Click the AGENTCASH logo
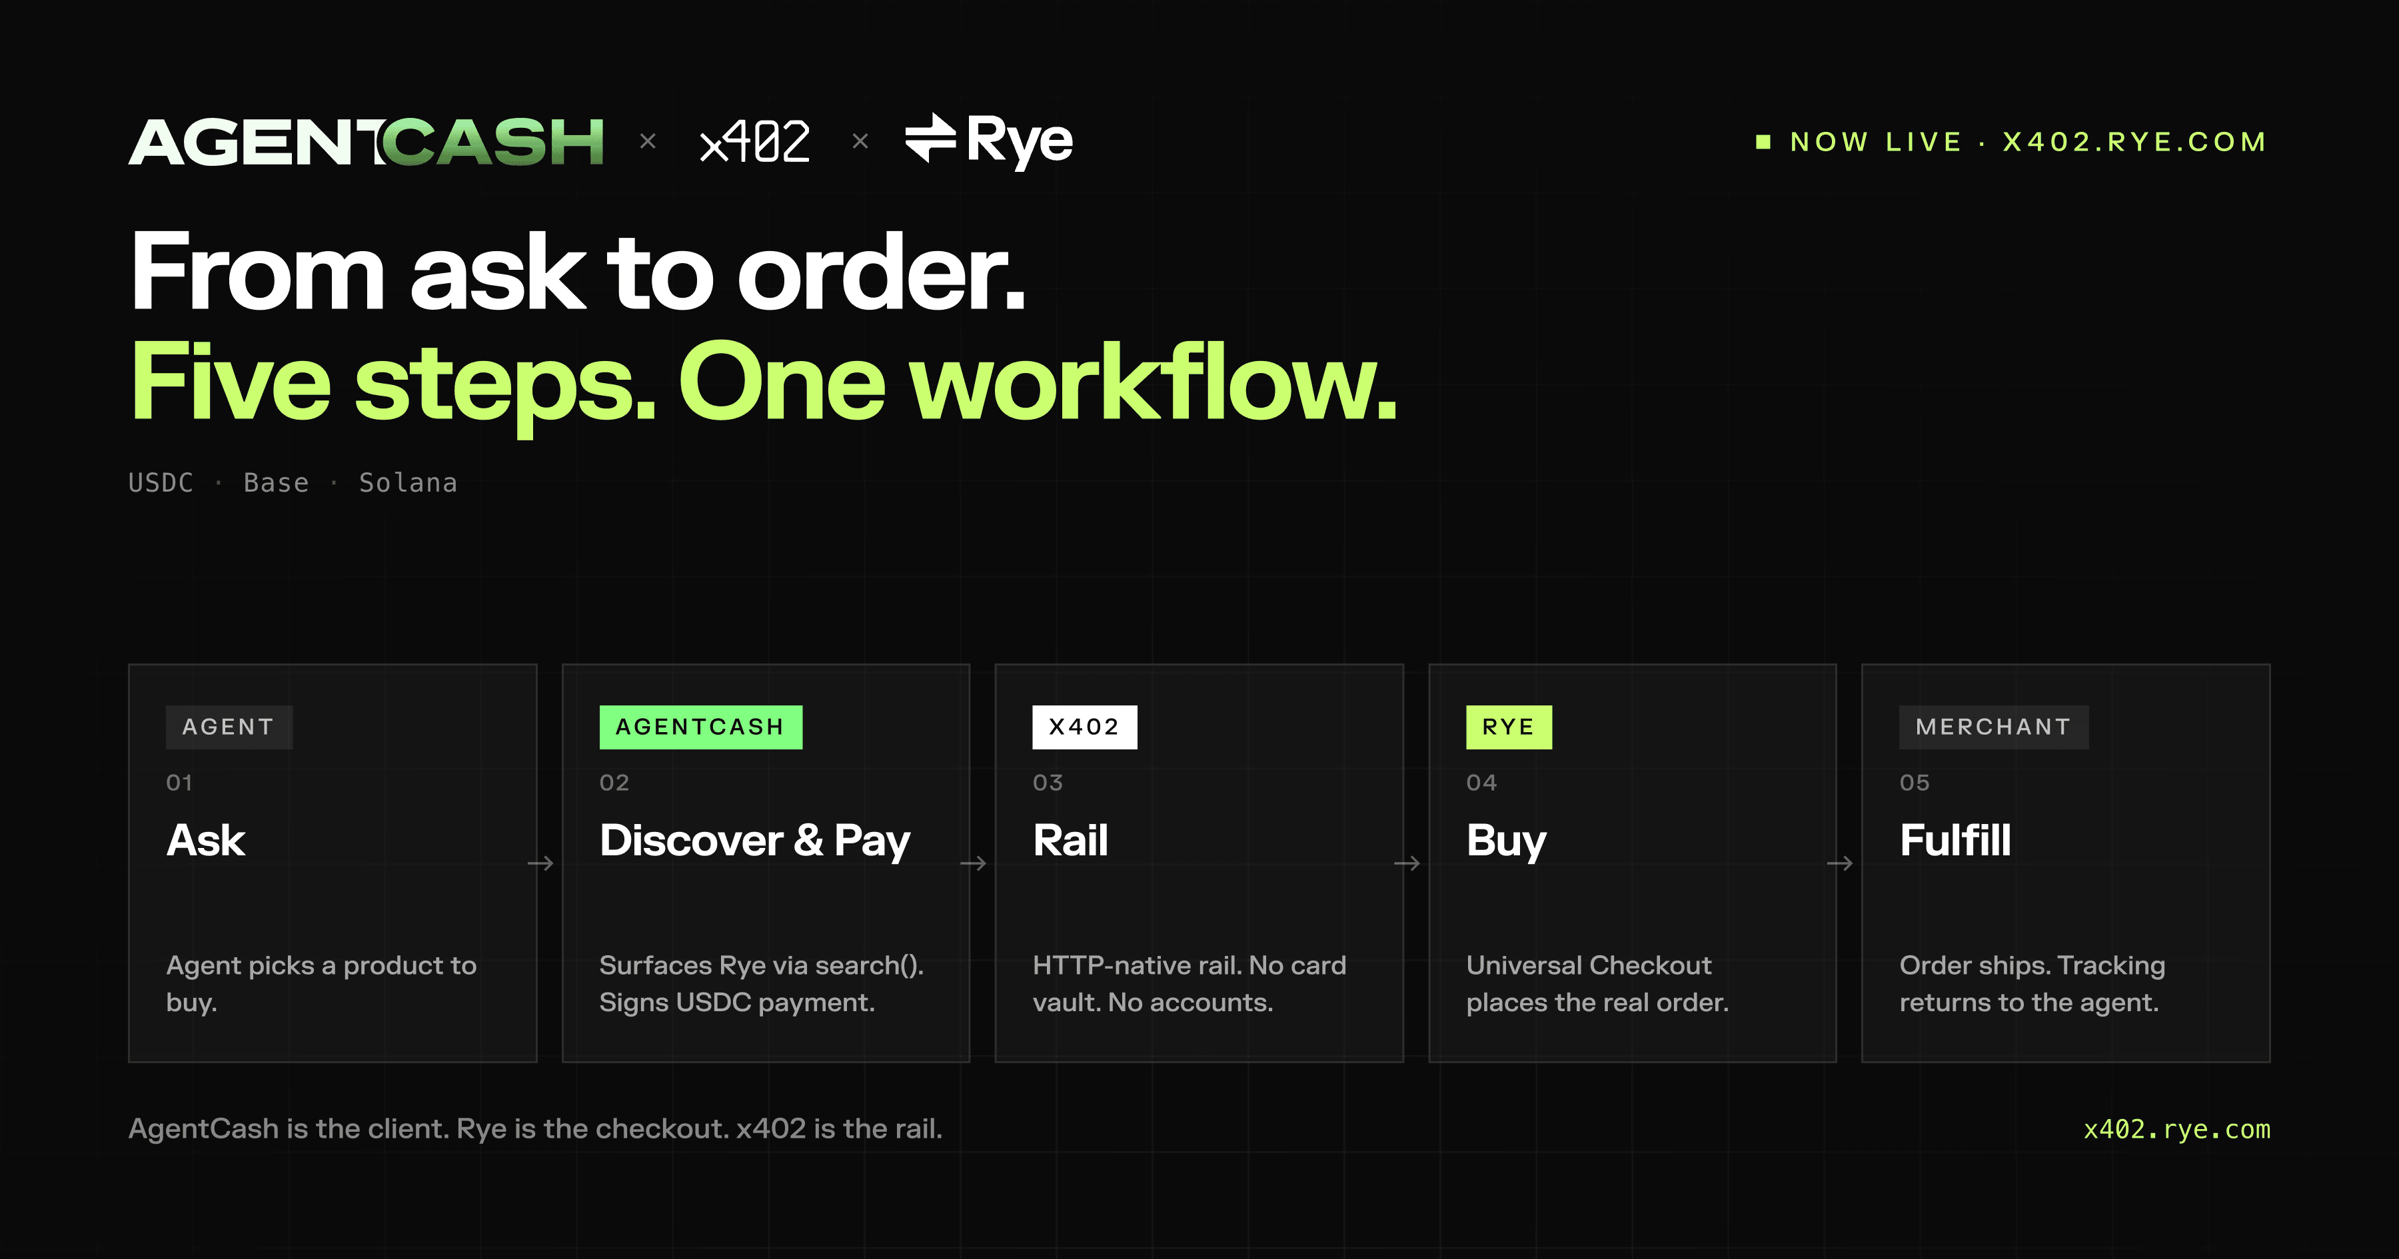The height and width of the screenshot is (1259, 2399). tap(368, 140)
